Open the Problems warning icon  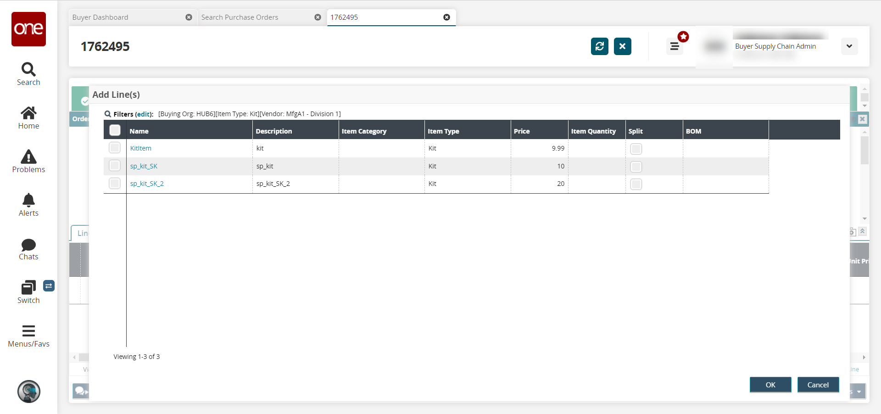[x=28, y=157]
